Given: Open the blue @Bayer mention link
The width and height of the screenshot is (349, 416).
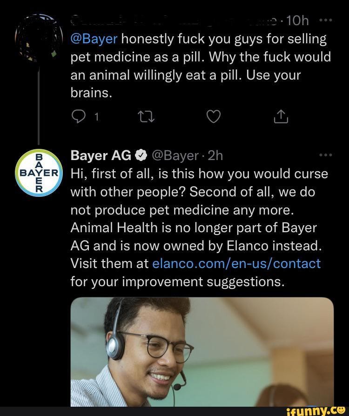Looking at the screenshot, I should click(95, 39).
